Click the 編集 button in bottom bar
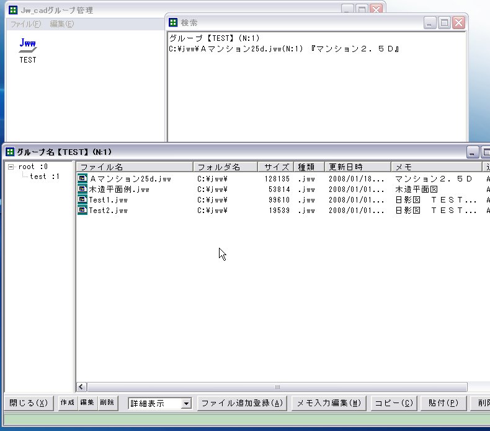Viewport: 490px width, 431px height. pos(87,403)
